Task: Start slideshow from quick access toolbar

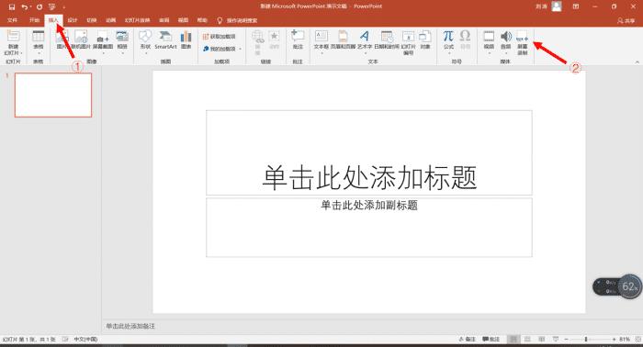Action: coord(51,7)
